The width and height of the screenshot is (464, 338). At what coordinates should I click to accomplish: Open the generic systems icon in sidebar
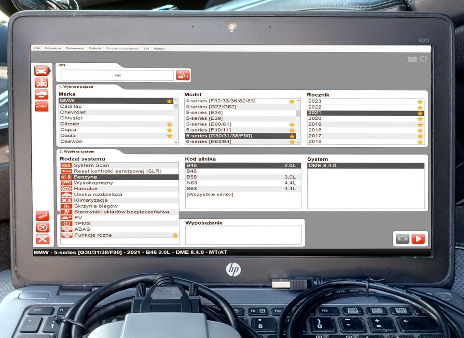pos(42,83)
